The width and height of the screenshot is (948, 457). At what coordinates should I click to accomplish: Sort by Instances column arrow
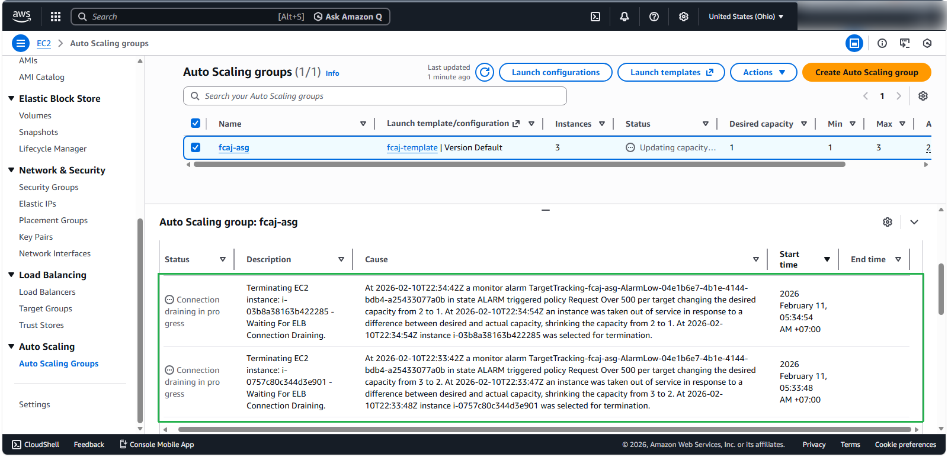[x=602, y=124]
